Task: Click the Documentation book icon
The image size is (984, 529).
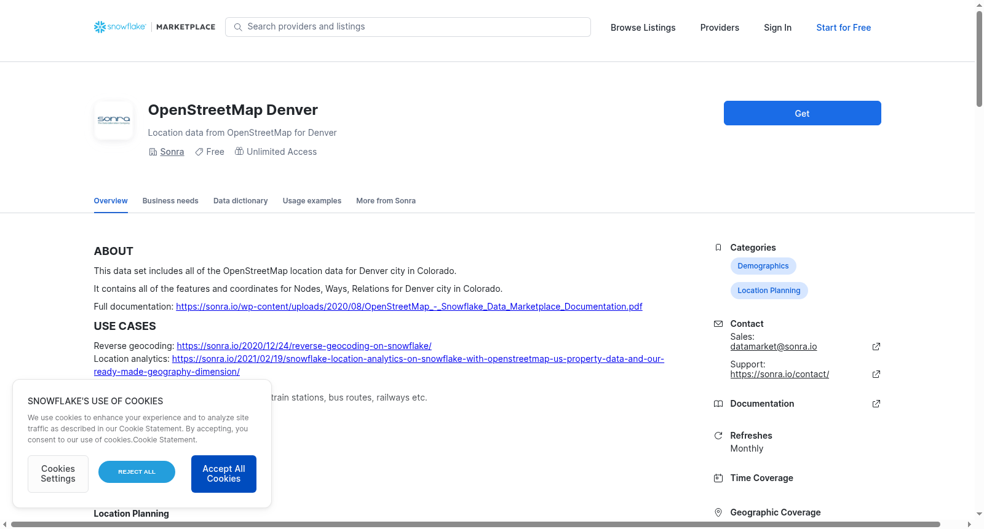Action: pos(718,404)
